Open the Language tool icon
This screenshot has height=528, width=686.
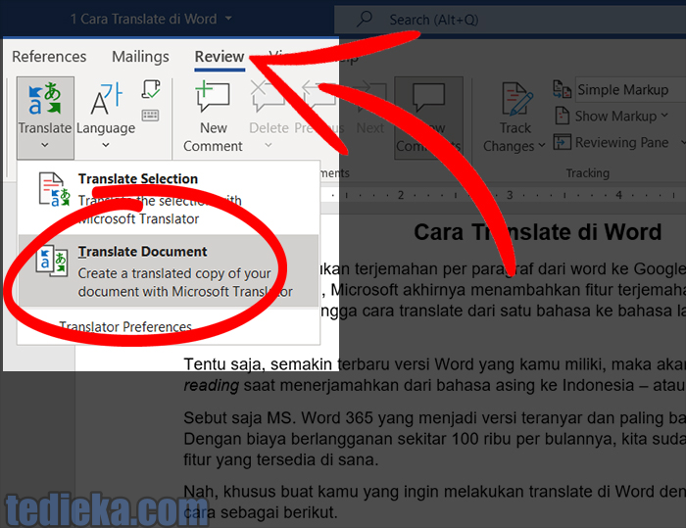pos(106,99)
